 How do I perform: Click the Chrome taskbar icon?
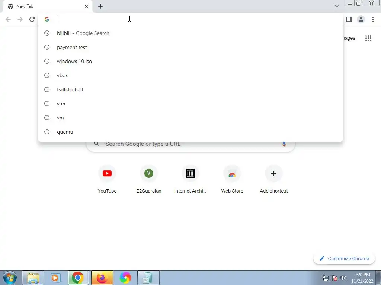(78, 278)
